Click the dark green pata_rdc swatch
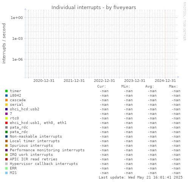The width and height of the screenshot is (188, 182). [x=6, y=132]
